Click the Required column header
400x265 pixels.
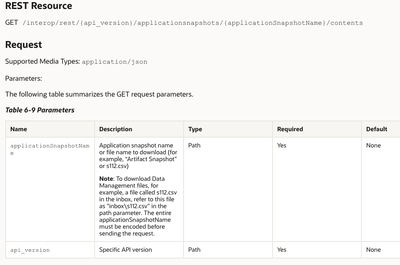click(x=290, y=129)
